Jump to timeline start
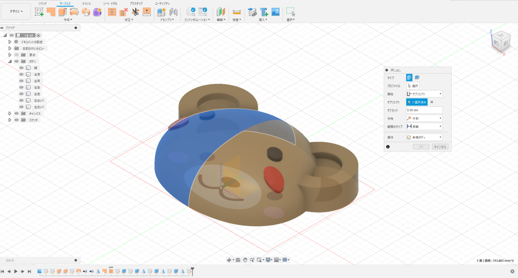 2,271
